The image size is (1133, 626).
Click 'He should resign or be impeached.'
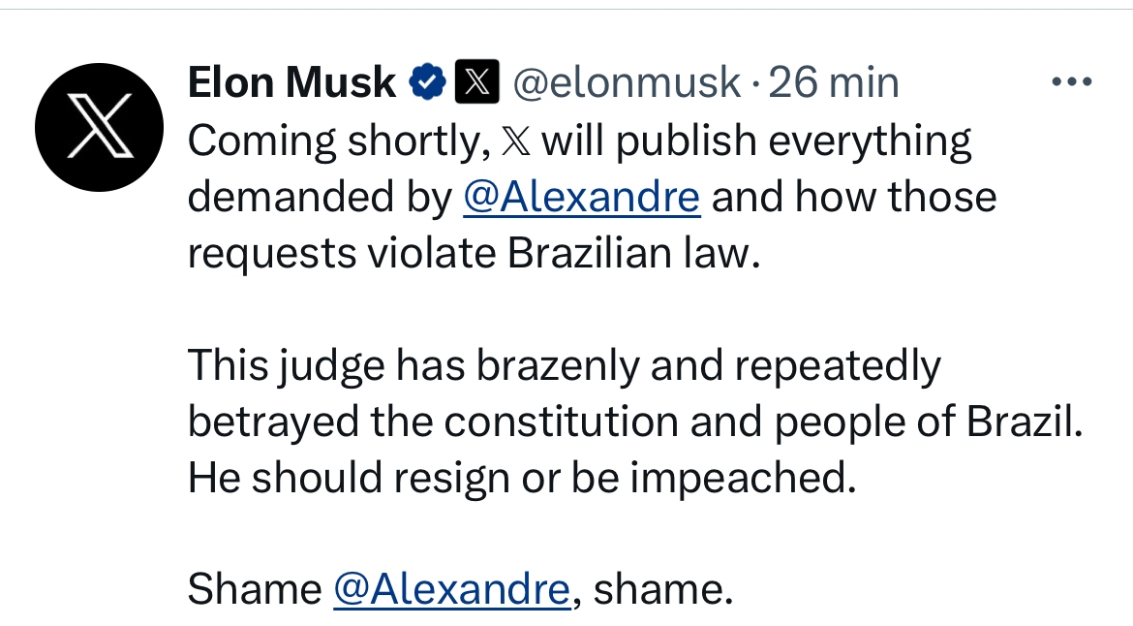click(522, 478)
